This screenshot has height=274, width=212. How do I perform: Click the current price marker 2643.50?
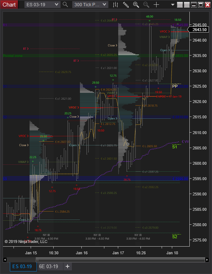198,30
